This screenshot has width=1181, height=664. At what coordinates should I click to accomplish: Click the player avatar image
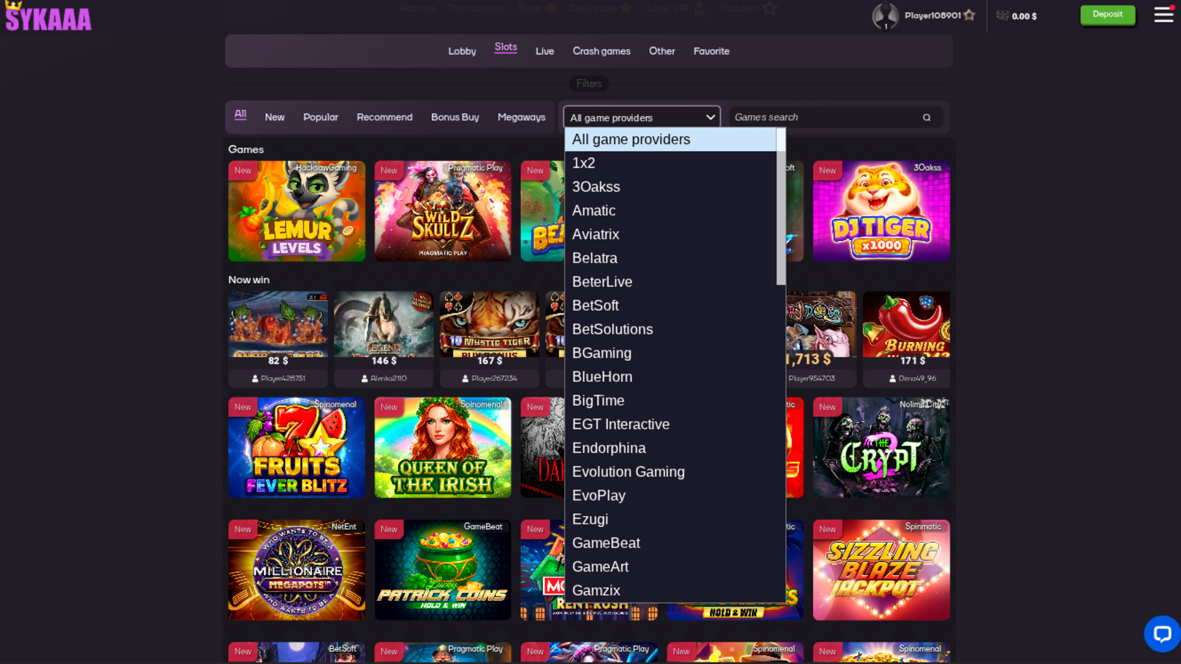(x=886, y=17)
